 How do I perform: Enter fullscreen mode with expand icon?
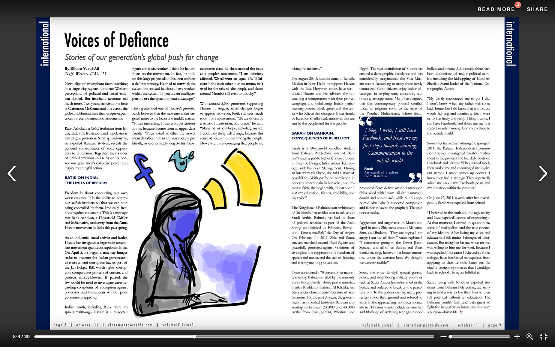(x=543, y=337)
